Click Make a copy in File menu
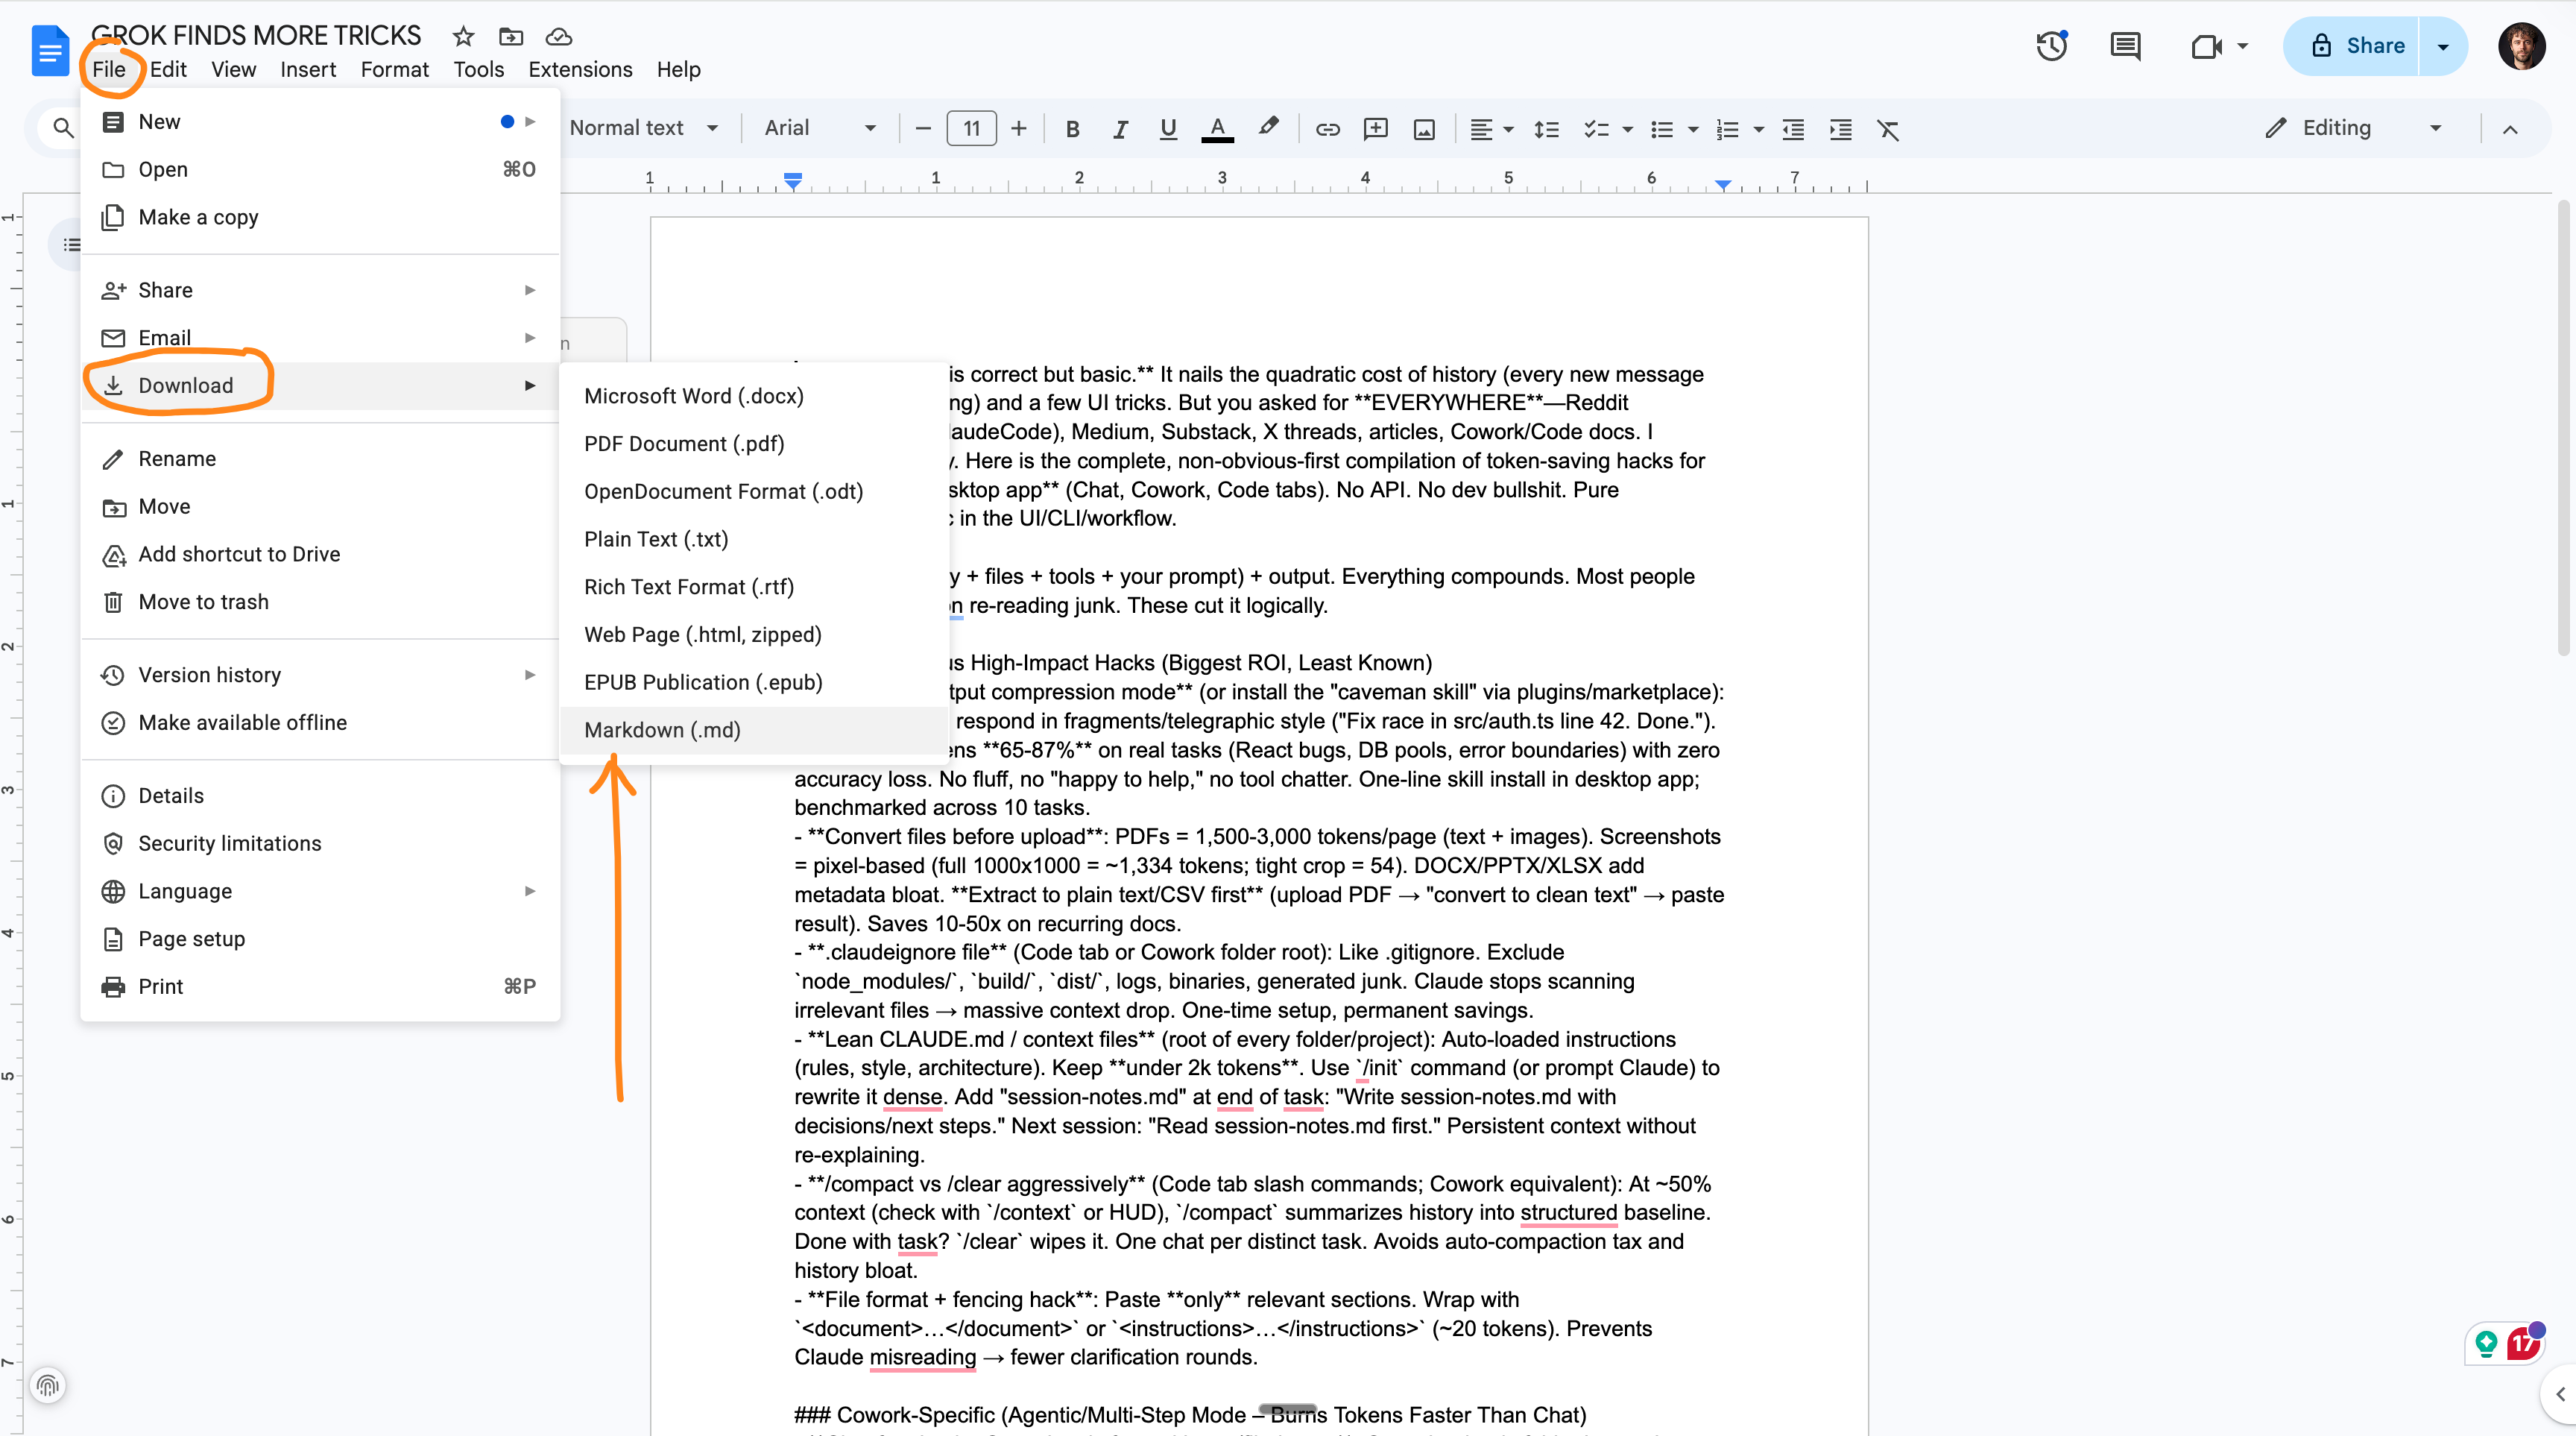 click(x=198, y=217)
